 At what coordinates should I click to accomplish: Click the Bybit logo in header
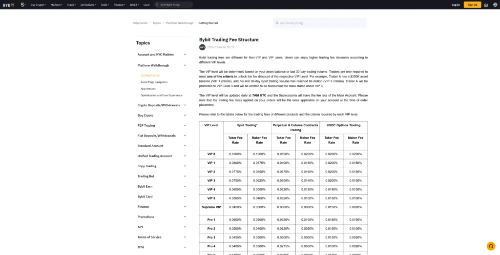(8, 5)
